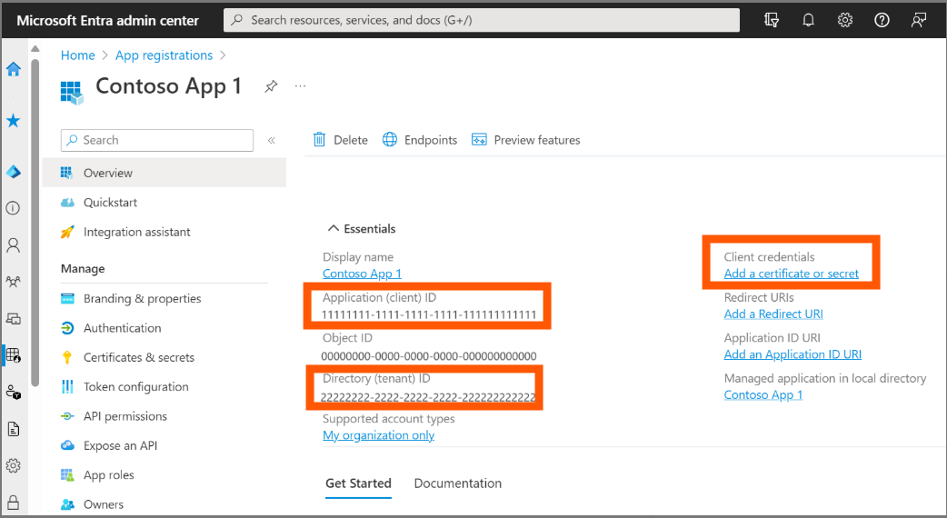The height and width of the screenshot is (518, 947).
Task: Click Add a Redirect URI
Action: [773, 314]
